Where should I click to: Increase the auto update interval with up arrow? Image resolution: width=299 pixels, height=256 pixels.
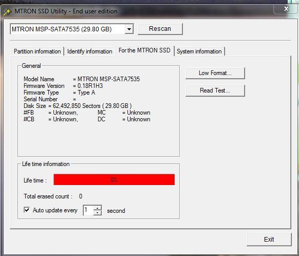point(98,208)
